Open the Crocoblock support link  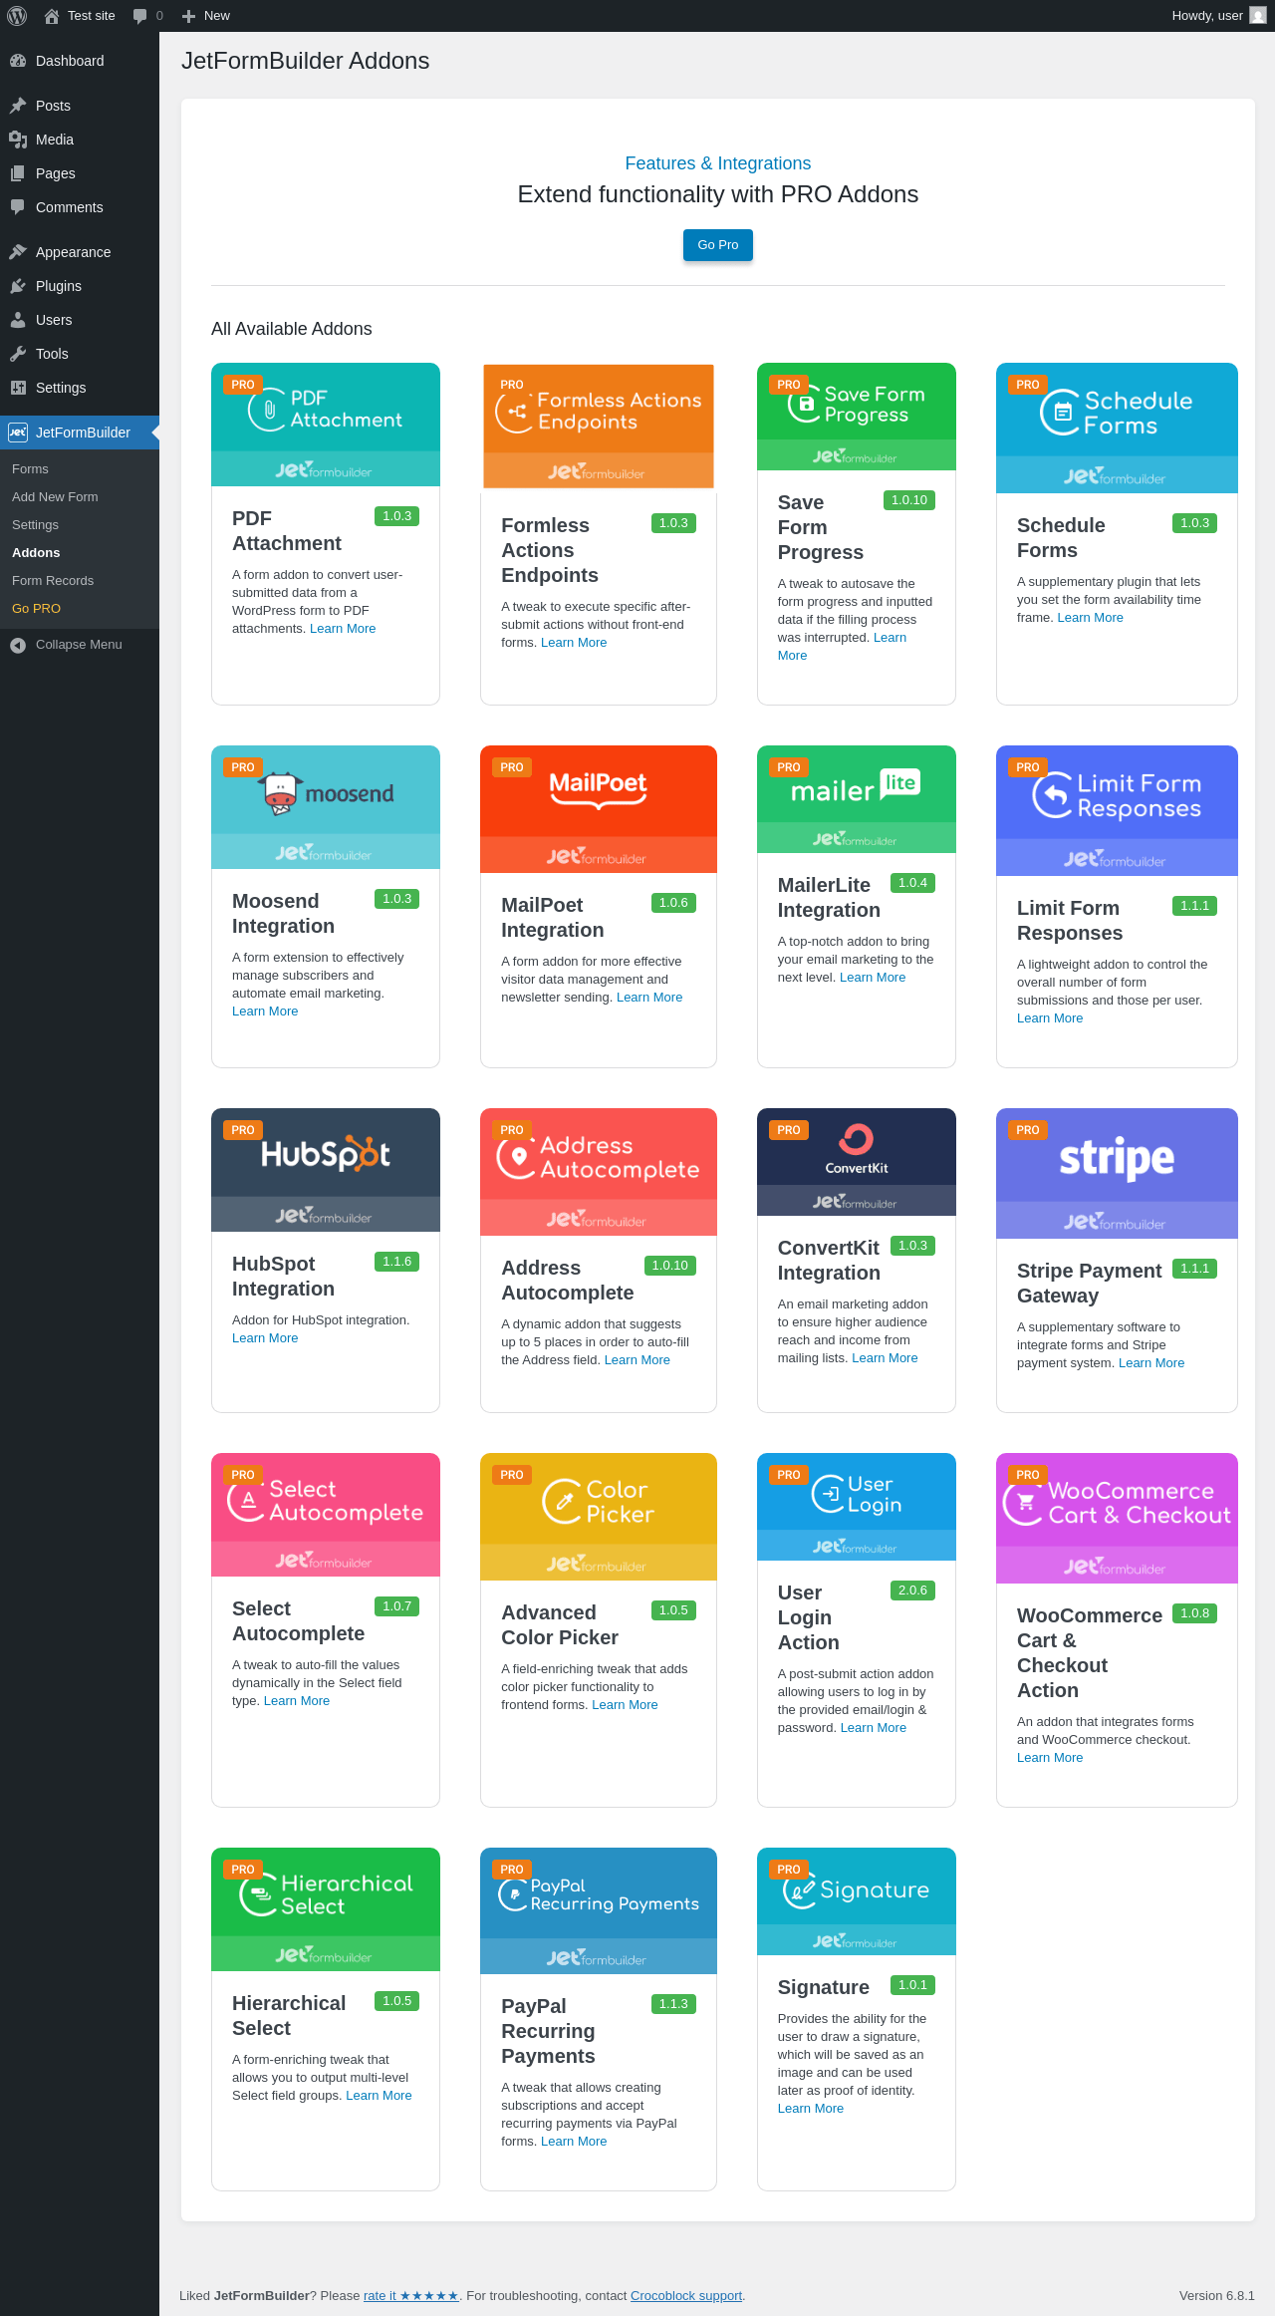(x=686, y=2296)
